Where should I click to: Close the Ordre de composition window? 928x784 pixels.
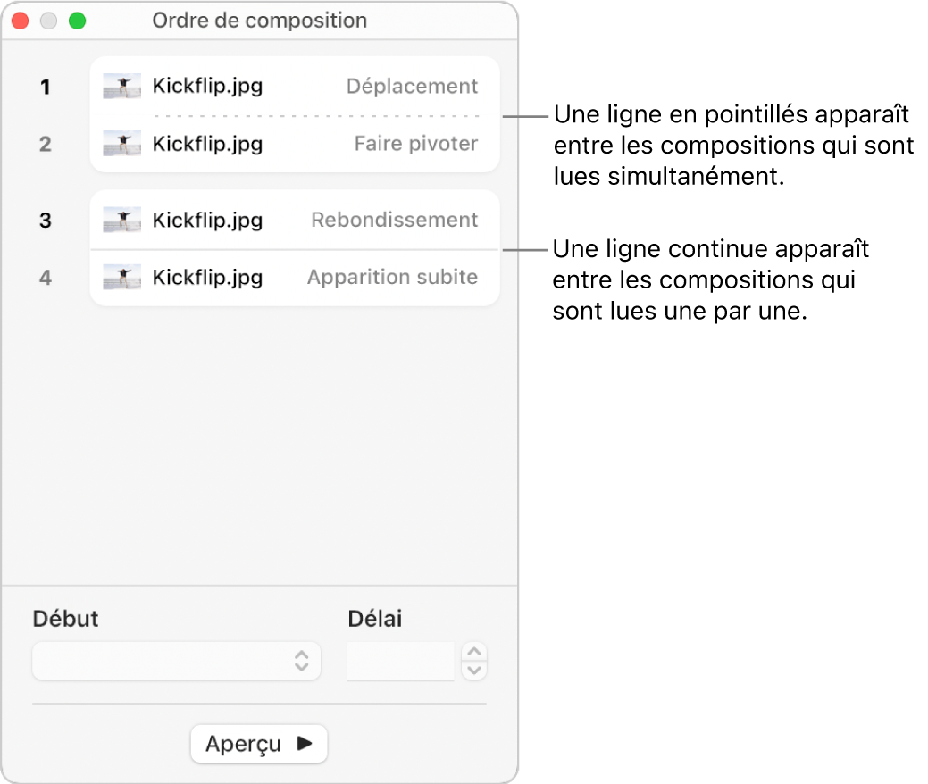21,21
